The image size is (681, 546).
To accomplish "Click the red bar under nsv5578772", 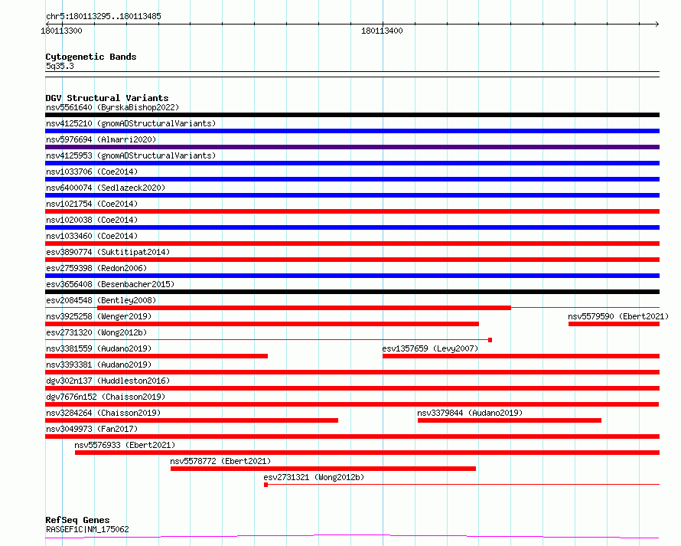I will (x=323, y=469).
